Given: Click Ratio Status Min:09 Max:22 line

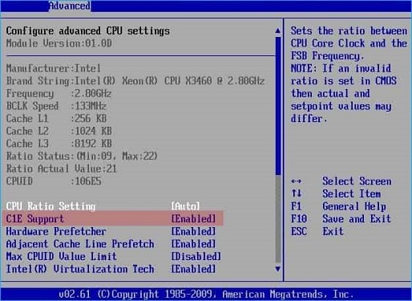Looking at the screenshot, I should [x=82, y=157].
